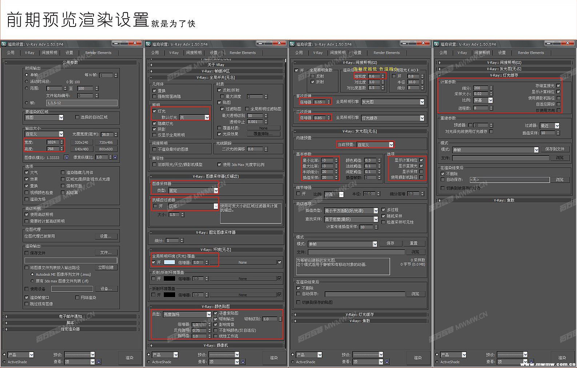Lock the 图像纵横比 image aspect ratio icon
577x368 pixels.
tap(66, 157)
